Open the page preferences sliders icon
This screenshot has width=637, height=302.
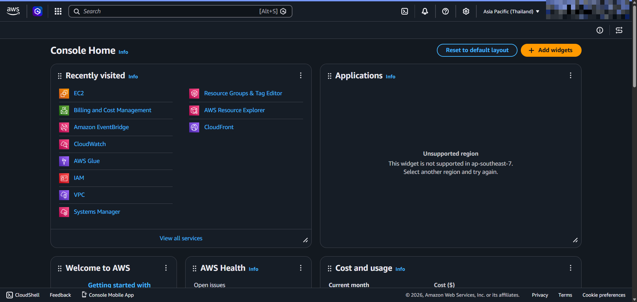click(x=619, y=30)
